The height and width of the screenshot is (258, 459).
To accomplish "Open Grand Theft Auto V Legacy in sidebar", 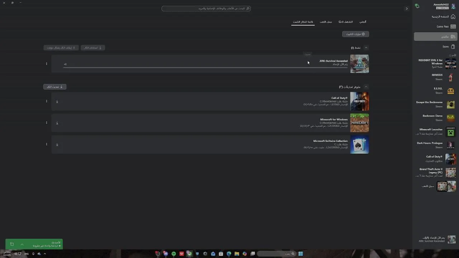I will tap(436, 172).
